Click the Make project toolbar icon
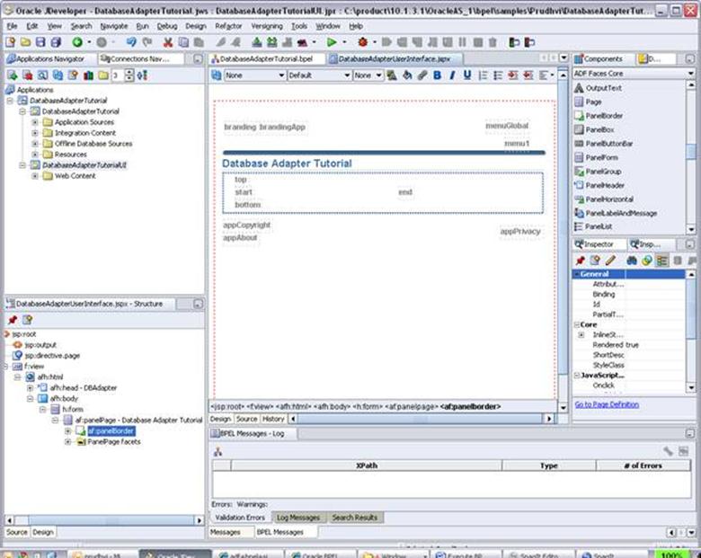This screenshot has height=558, width=701. point(257,42)
